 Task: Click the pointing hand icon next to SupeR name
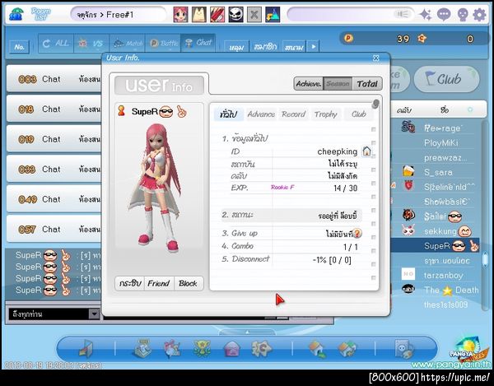[x=181, y=111]
